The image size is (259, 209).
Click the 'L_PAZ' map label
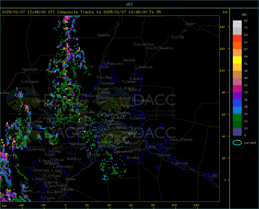213,176
